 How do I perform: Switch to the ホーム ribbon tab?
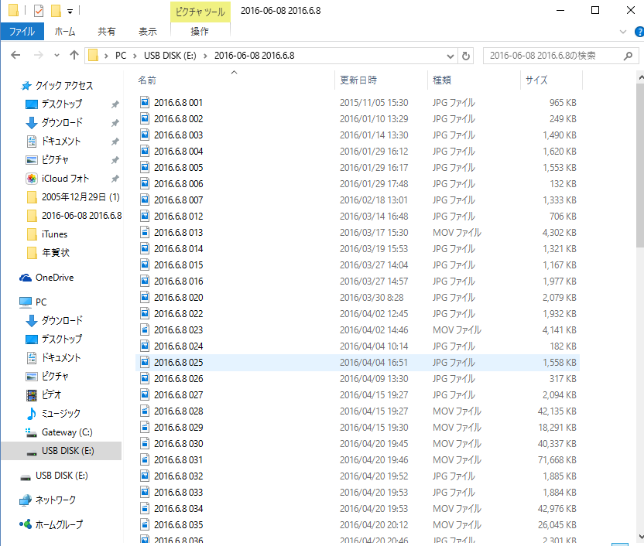(65, 32)
